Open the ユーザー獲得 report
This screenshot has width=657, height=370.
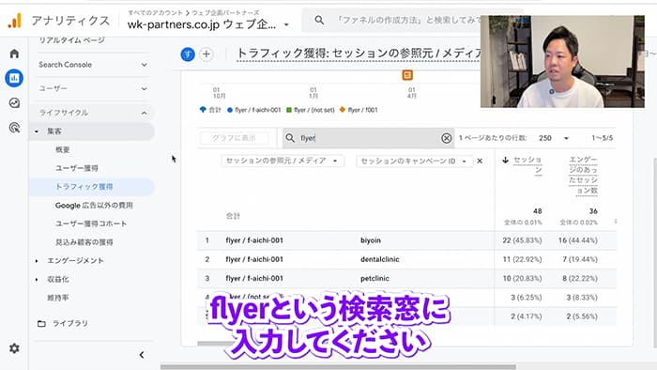tap(77, 168)
